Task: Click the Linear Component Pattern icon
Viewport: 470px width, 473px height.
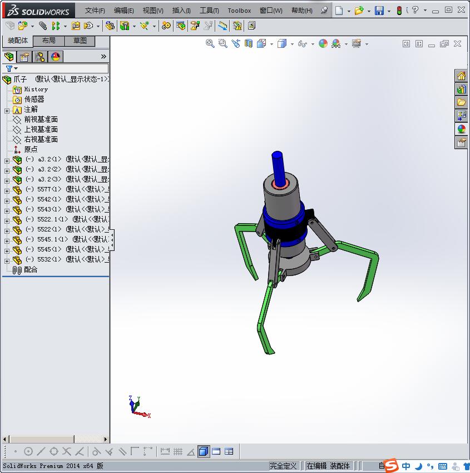Action: [x=56, y=26]
